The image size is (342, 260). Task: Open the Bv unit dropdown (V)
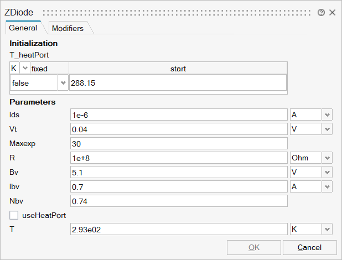(x=327, y=172)
